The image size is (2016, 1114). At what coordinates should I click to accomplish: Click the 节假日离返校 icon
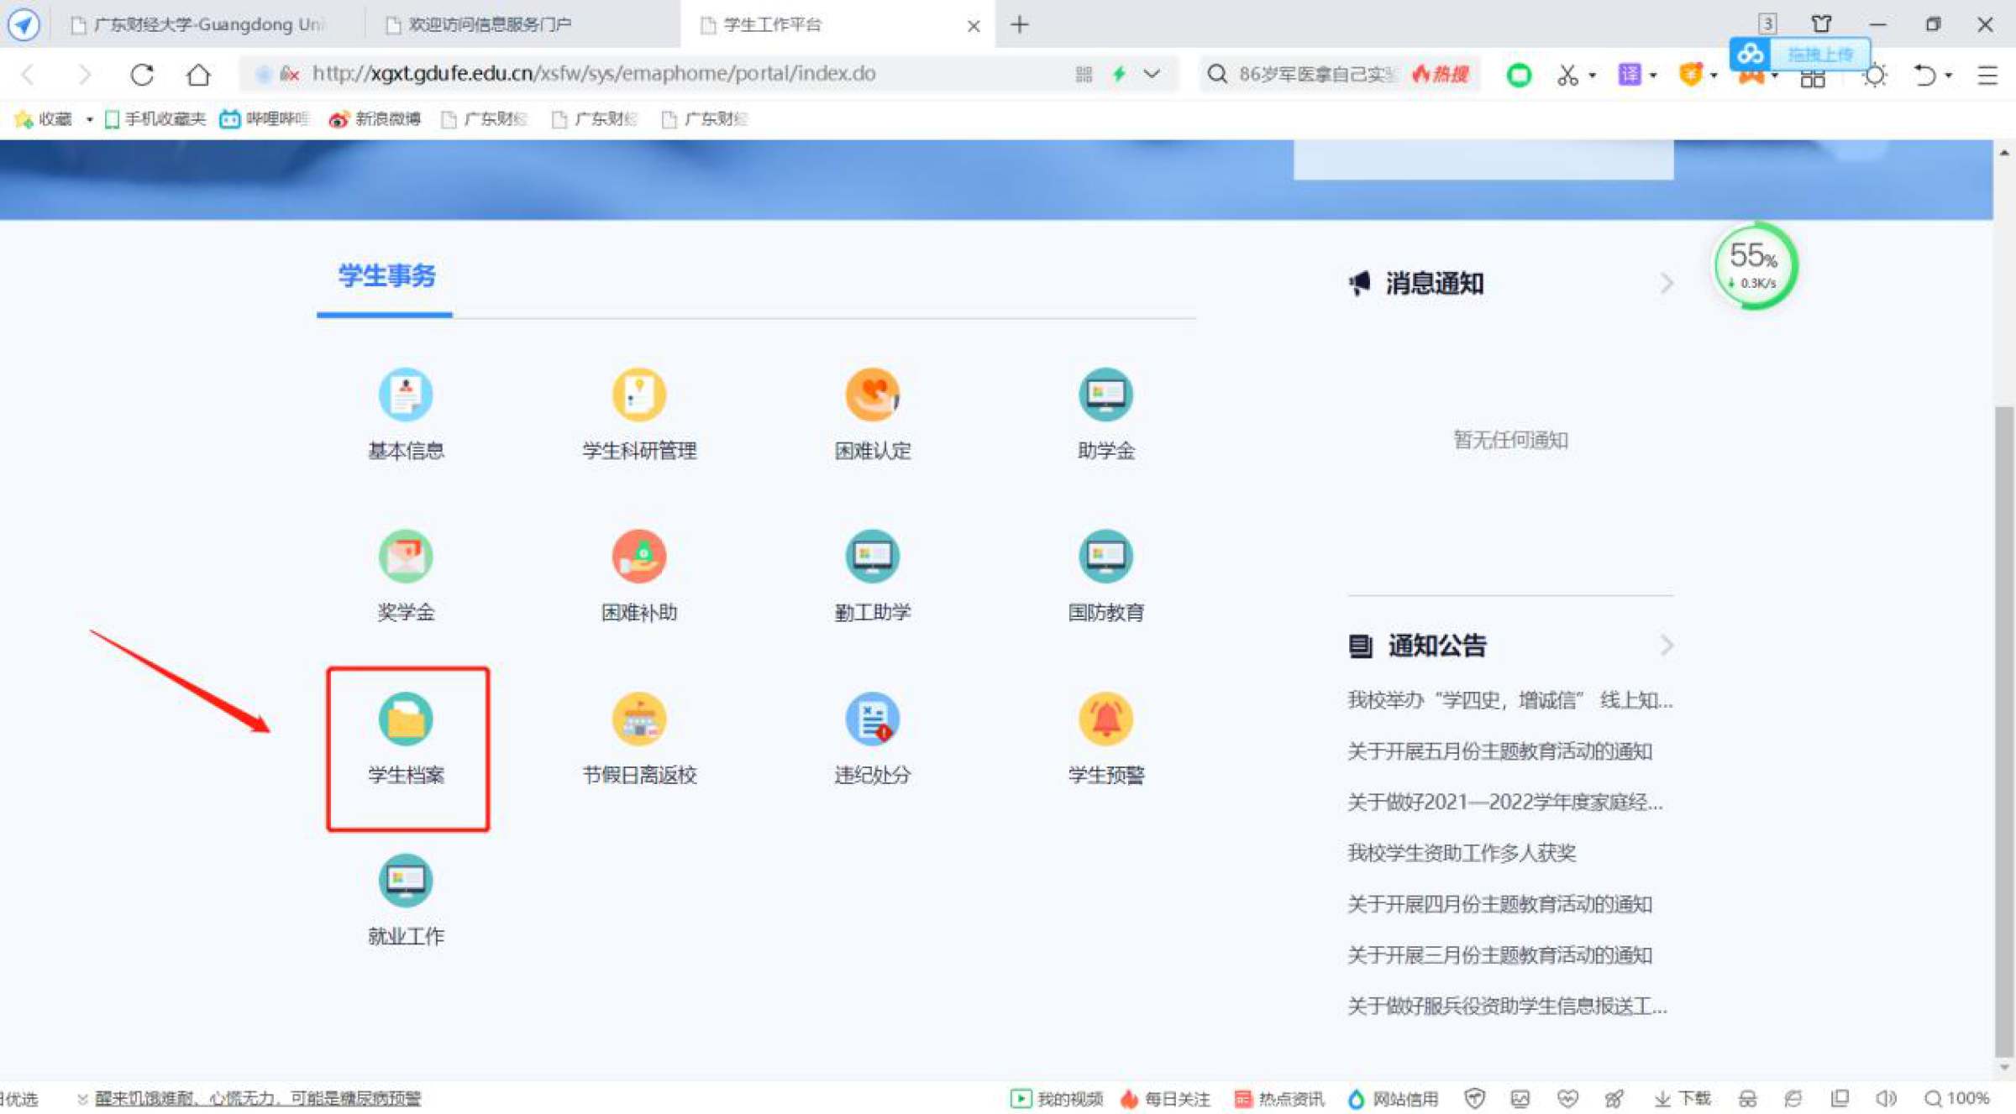click(638, 719)
